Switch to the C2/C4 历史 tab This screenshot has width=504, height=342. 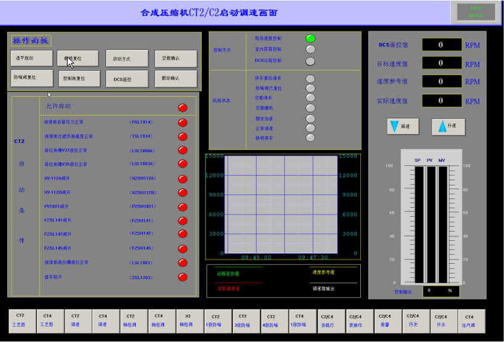tap(413, 320)
